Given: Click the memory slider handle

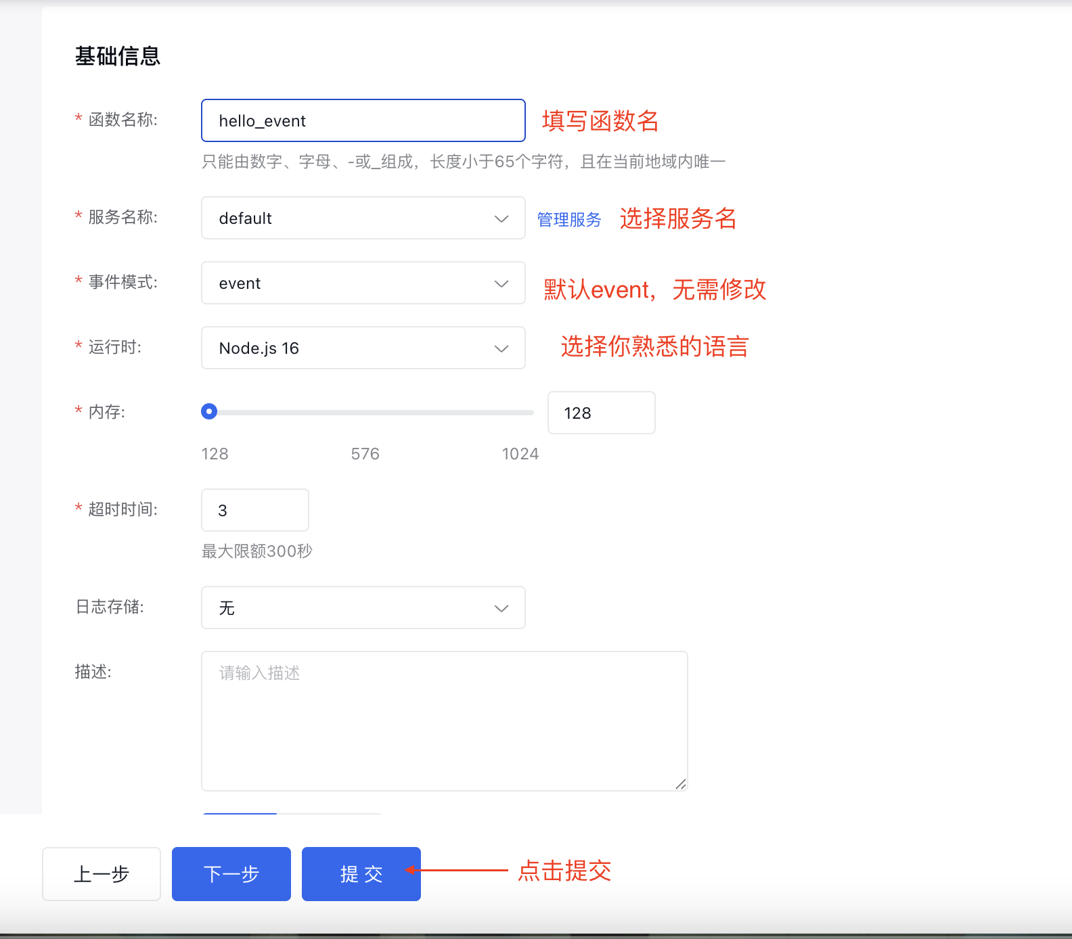Looking at the screenshot, I should pos(209,411).
